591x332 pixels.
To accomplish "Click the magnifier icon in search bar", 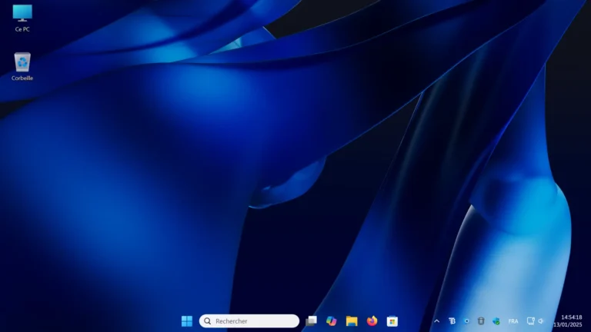I will 208,321.
